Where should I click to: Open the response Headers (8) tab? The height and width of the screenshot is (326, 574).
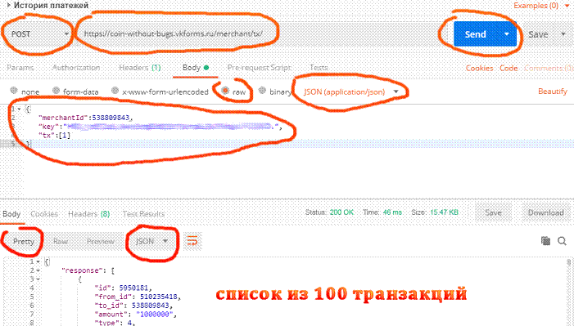pyautogui.click(x=89, y=214)
